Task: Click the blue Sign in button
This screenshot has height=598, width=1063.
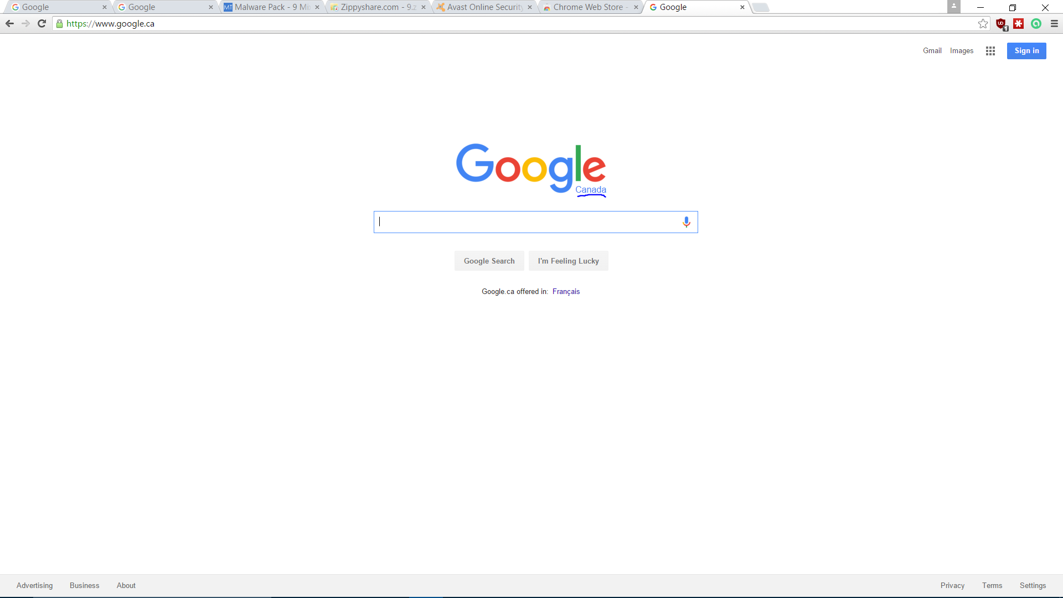Action: pos(1026,51)
